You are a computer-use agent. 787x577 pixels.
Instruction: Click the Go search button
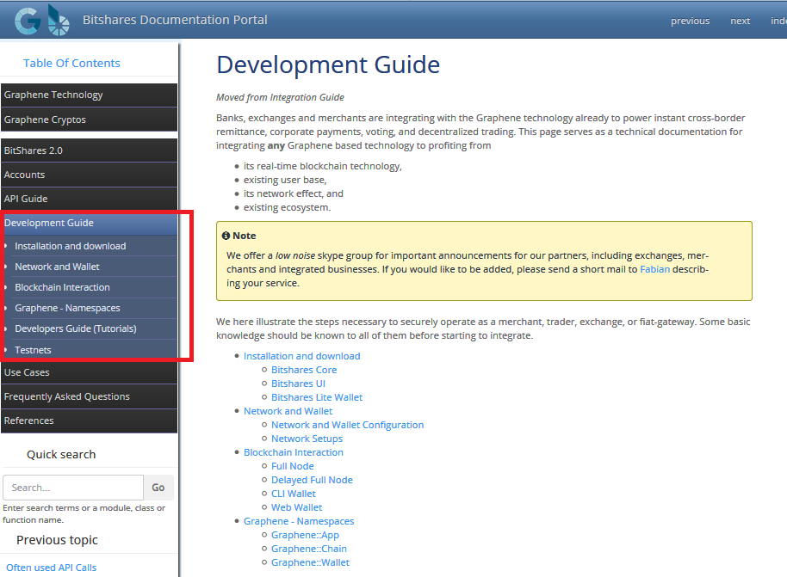tap(158, 488)
